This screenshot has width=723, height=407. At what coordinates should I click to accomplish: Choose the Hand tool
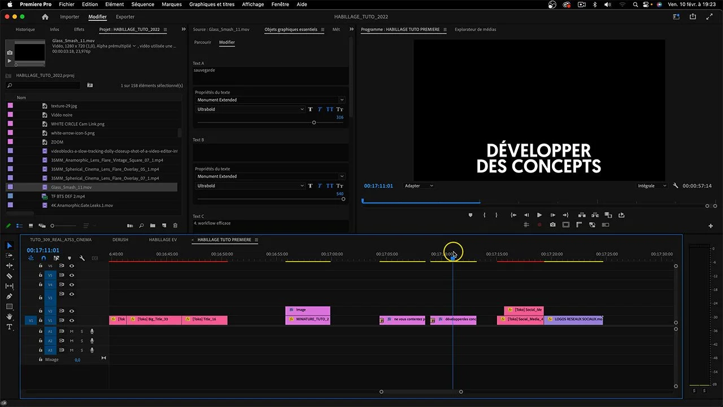tap(9, 317)
